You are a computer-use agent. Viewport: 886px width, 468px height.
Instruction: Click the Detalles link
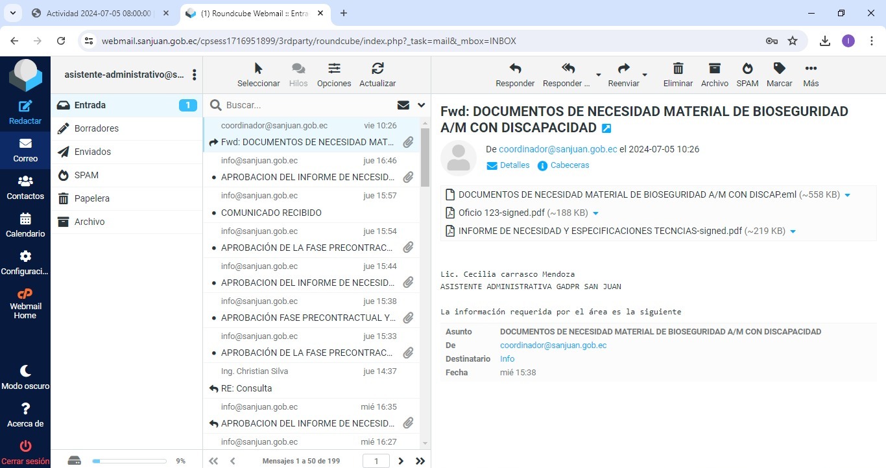514,165
